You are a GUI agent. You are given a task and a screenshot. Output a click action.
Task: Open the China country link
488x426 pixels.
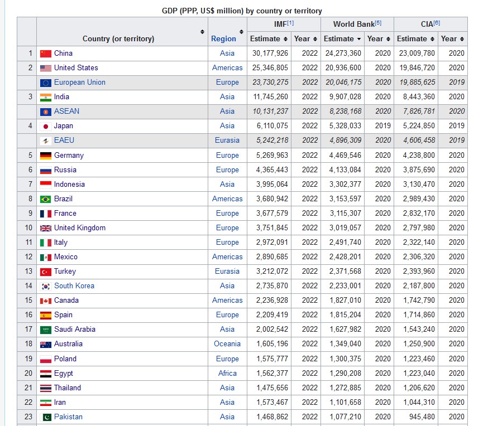tap(63, 53)
